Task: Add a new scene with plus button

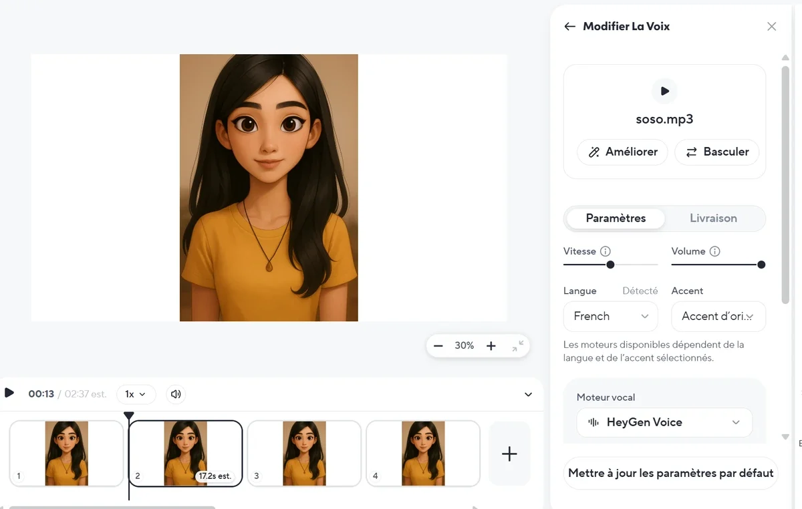Action: coord(509,454)
